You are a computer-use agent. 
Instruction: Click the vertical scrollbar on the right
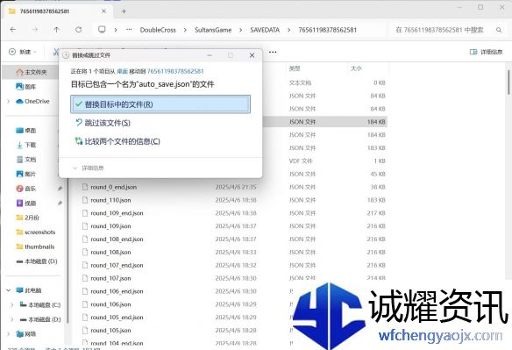tap(508, 82)
